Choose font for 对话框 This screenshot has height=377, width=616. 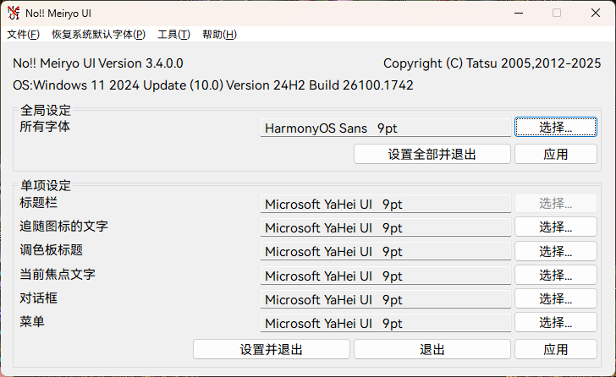(556, 299)
